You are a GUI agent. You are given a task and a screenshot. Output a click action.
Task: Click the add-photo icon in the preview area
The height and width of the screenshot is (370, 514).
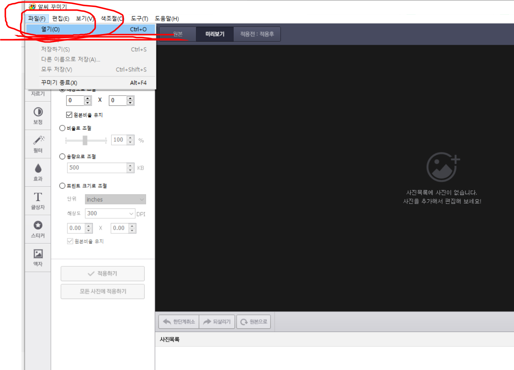443,167
